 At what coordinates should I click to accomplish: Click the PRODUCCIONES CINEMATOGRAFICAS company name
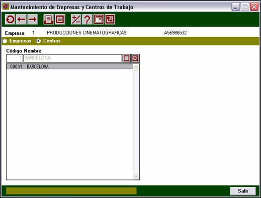[86, 33]
